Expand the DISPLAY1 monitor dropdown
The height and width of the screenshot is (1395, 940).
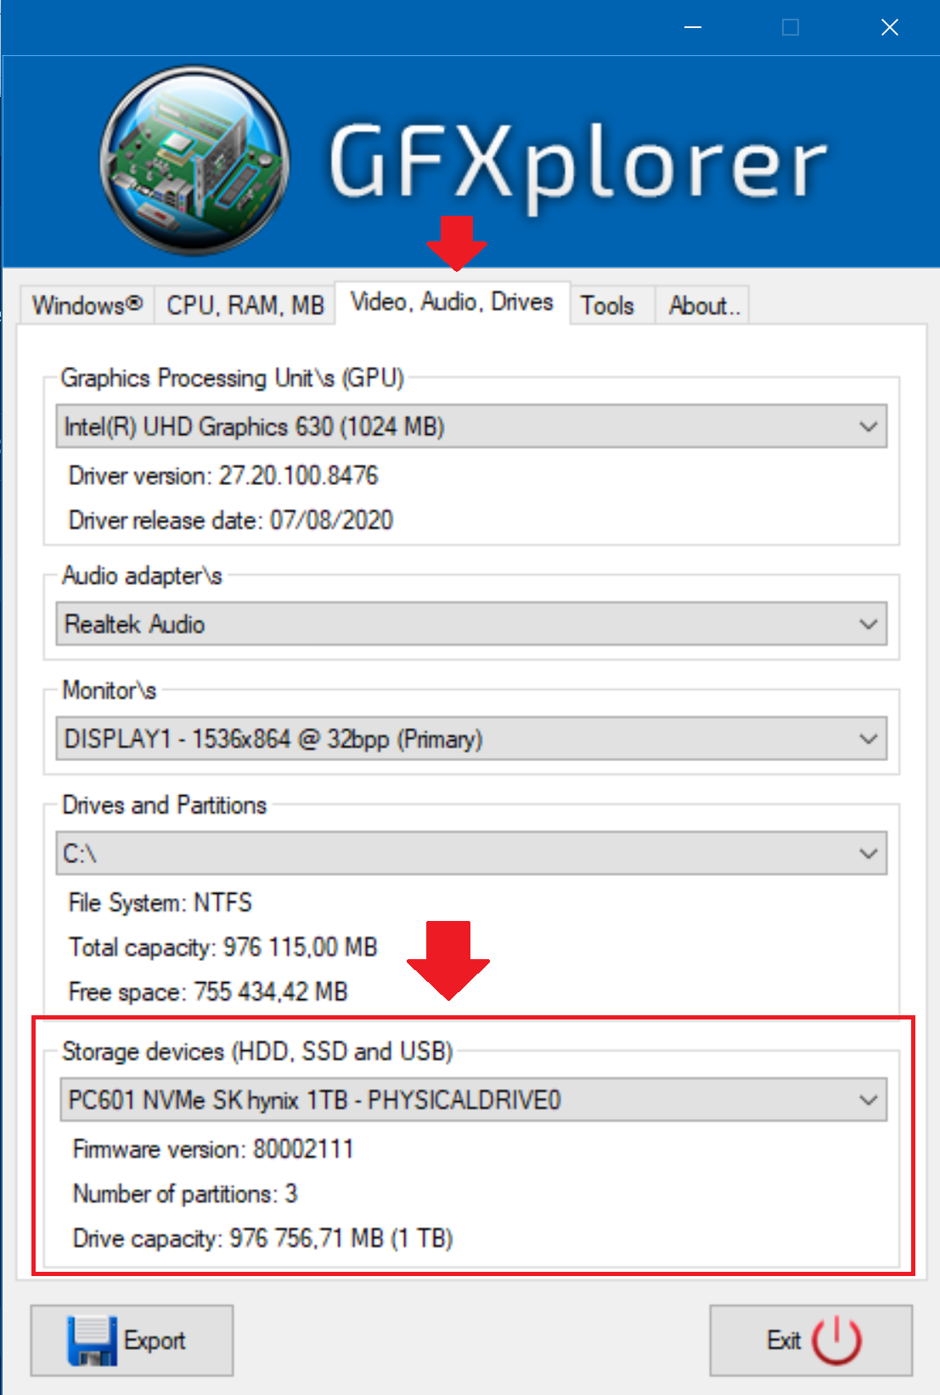[x=471, y=739]
